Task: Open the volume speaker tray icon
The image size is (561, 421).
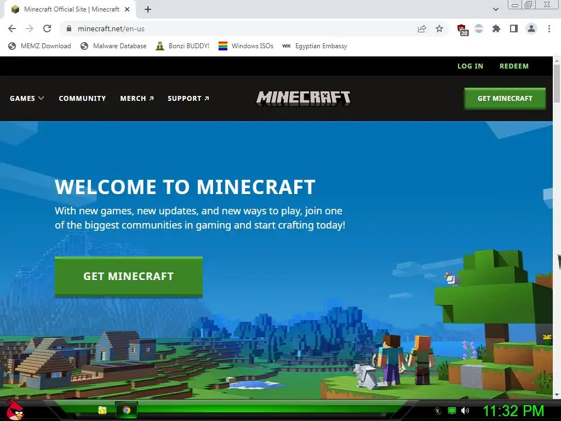Action: pos(465,411)
